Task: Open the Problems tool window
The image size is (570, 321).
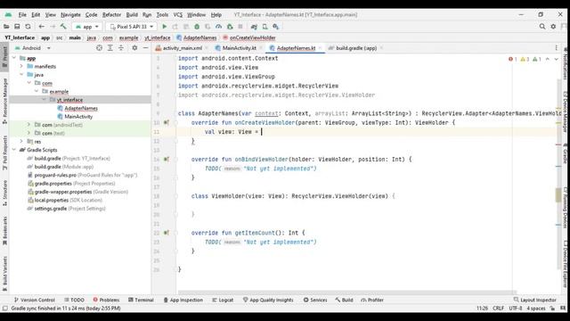Action: pos(106,300)
